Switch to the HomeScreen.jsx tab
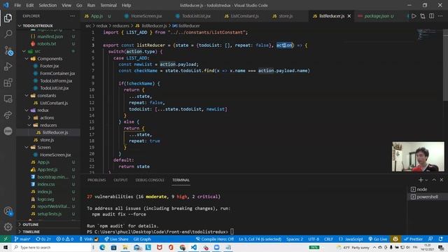Screen dimensions: 448x252 pyautogui.click(x=146, y=16)
